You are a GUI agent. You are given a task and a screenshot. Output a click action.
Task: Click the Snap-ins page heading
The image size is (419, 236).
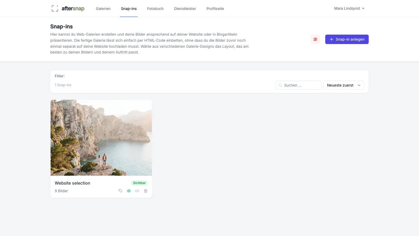click(62, 26)
